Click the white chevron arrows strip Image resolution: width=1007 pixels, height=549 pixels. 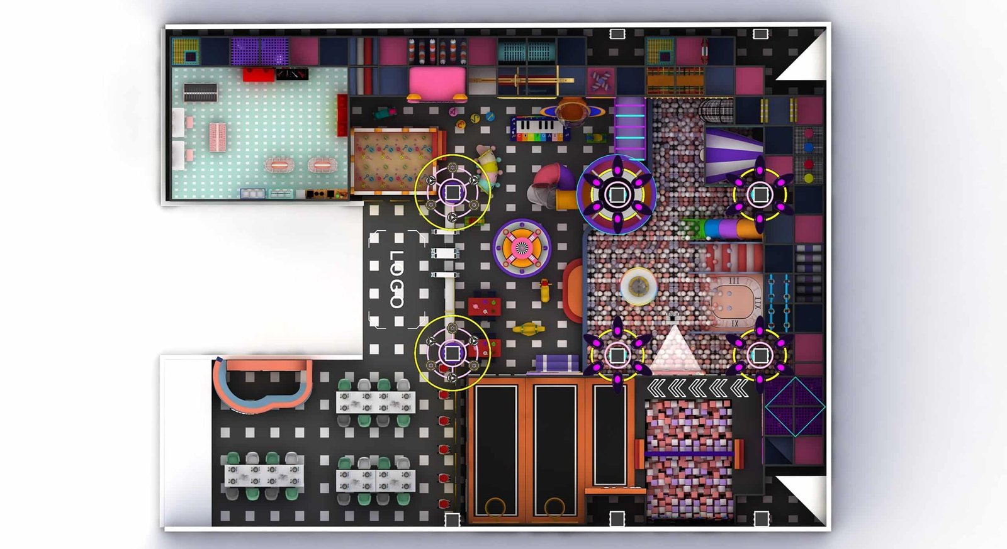[x=697, y=388]
